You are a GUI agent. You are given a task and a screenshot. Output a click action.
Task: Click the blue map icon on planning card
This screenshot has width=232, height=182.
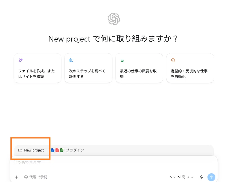pos(71,60)
